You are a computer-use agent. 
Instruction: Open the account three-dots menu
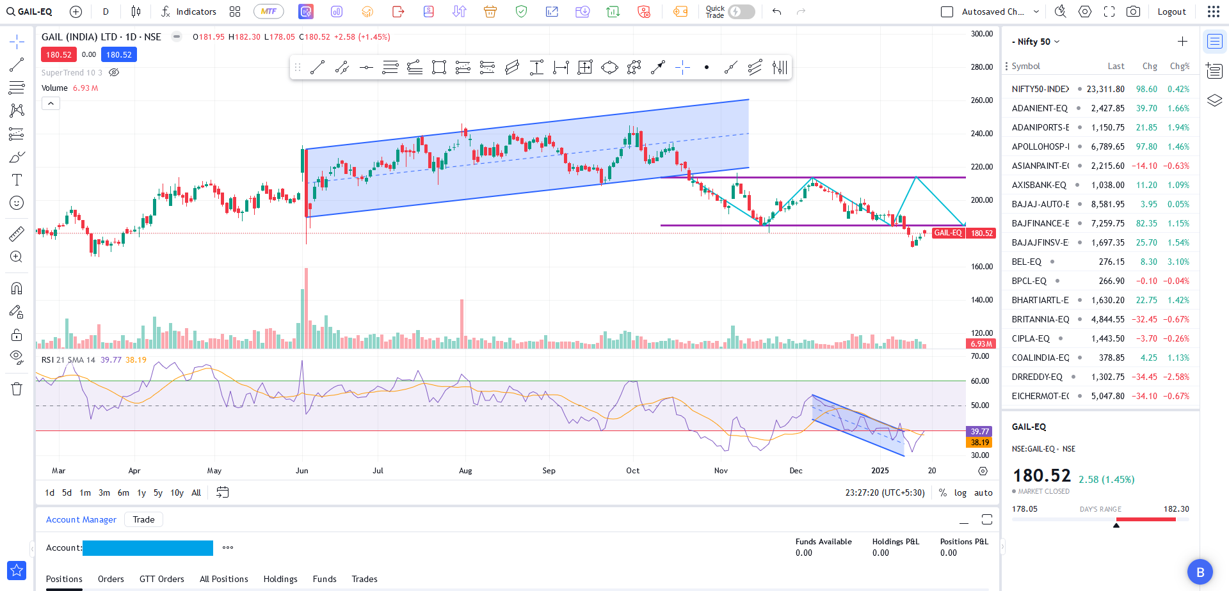coord(228,548)
